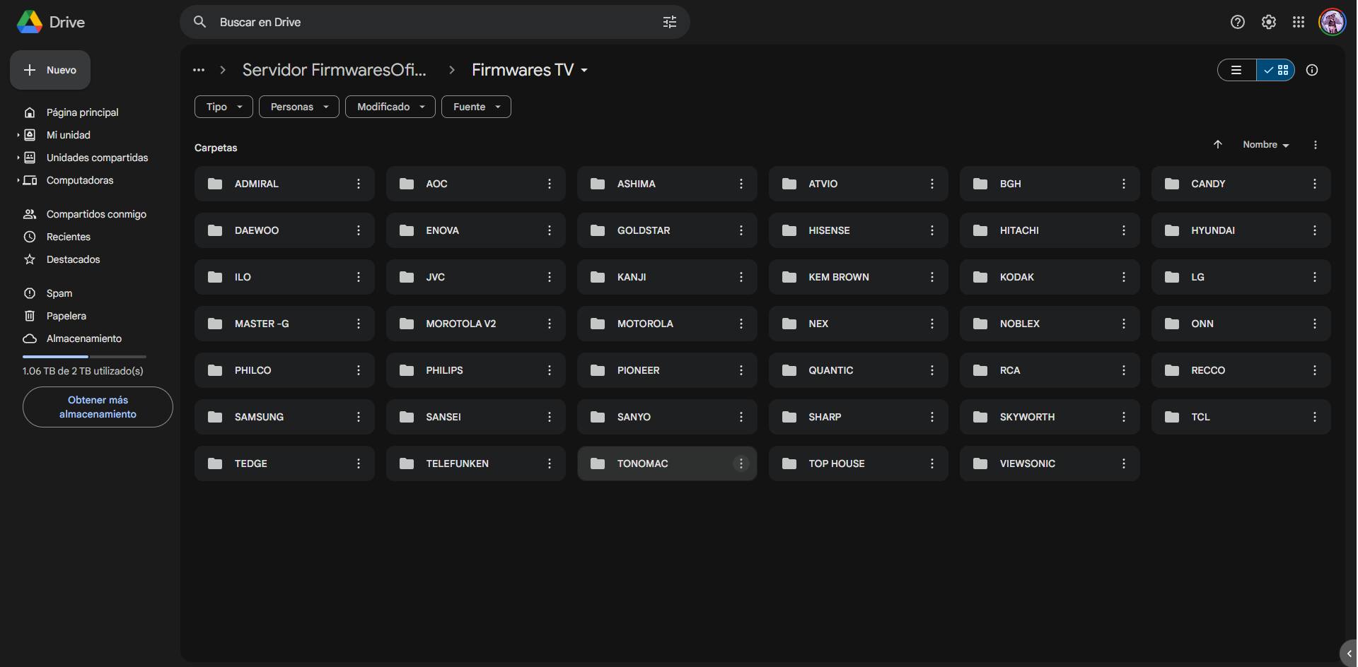Open the Google apps grid launcher
The width and height of the screenshot is (1358, 667).
coord(1299,22)
